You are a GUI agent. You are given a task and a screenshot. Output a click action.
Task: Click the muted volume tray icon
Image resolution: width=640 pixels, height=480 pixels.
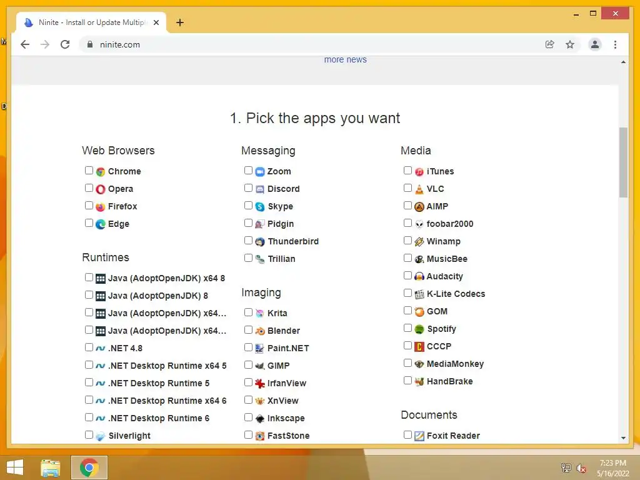[x=581, y=468]
